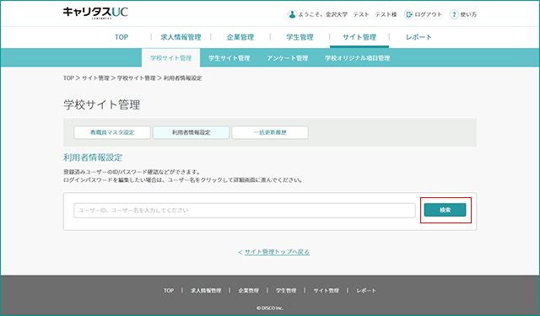
Task: Click 求人情報管理 in the footer
Action: 206,291
